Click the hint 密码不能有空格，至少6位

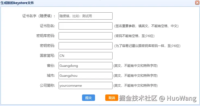tap(134, 36)
